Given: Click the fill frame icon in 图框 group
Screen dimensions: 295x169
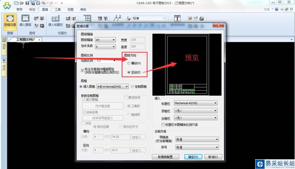Looking at the screenshot, I should click(x=36, y=26).
